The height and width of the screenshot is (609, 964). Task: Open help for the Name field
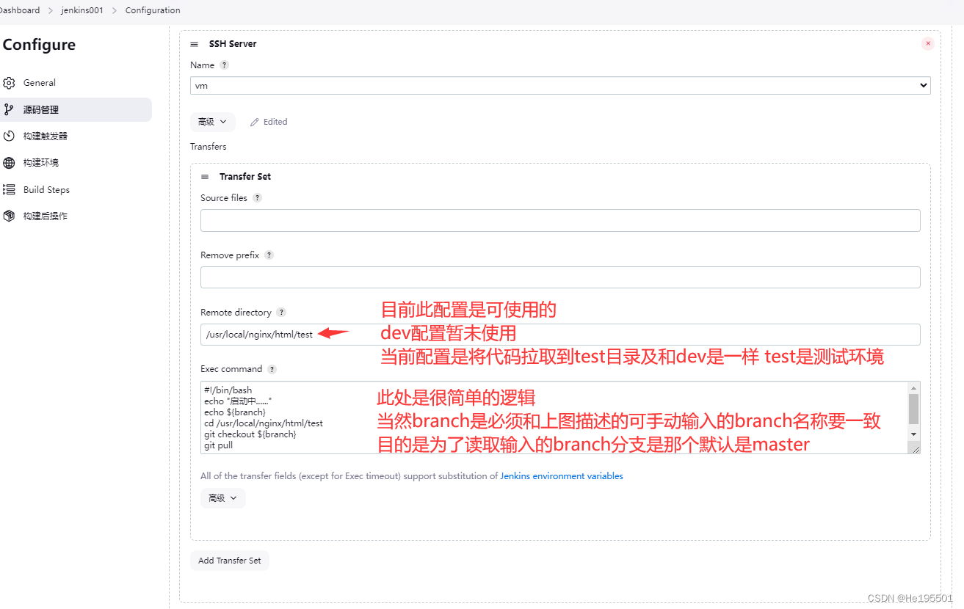[225, 65]
